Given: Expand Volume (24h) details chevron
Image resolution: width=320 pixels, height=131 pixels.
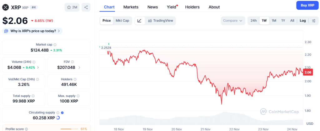Looking at the screenshot, I should pyautogui.click(x=38, y=67).
